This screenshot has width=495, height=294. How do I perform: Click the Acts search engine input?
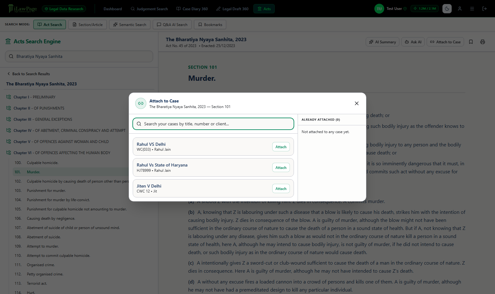click(x=79, y=56)
